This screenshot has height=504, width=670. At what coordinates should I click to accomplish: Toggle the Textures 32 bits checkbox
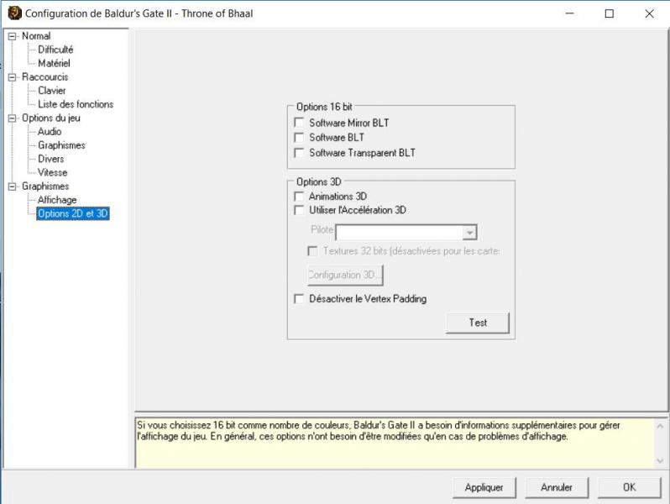(x=313, y=251)
